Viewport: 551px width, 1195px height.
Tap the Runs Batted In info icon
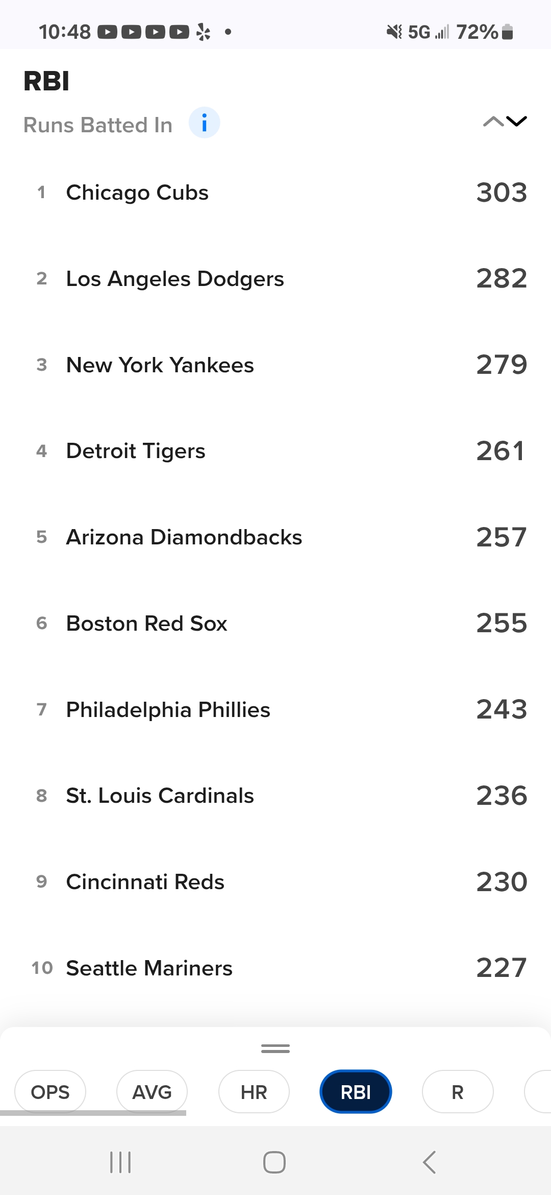(204, 123)
